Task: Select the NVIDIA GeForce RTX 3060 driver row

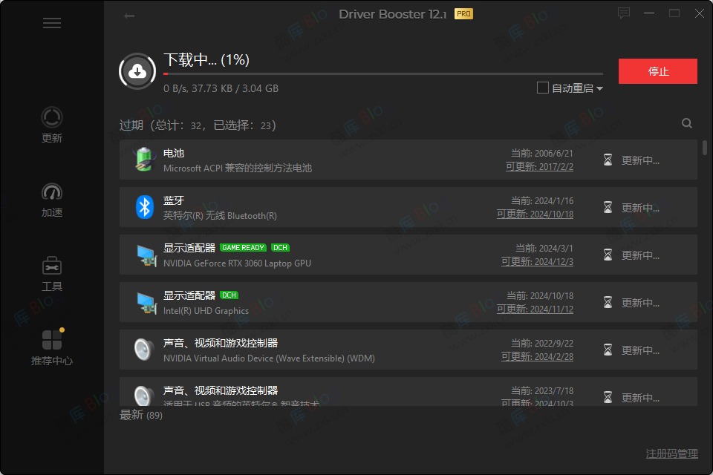Action: (334, 255)
